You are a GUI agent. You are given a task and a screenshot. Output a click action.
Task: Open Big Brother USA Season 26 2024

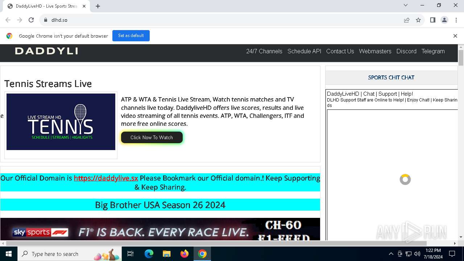(160, 205)
